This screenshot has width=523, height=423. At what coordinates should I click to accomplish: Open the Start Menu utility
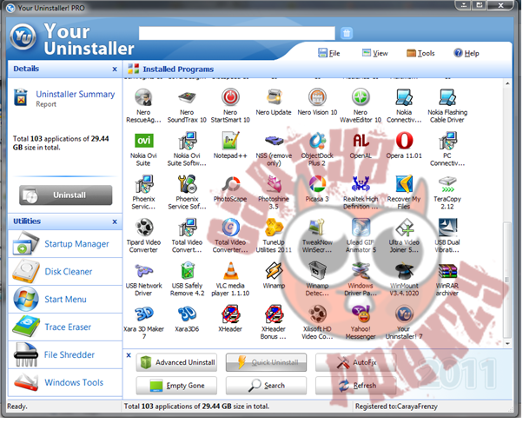[x=65, y=300]
